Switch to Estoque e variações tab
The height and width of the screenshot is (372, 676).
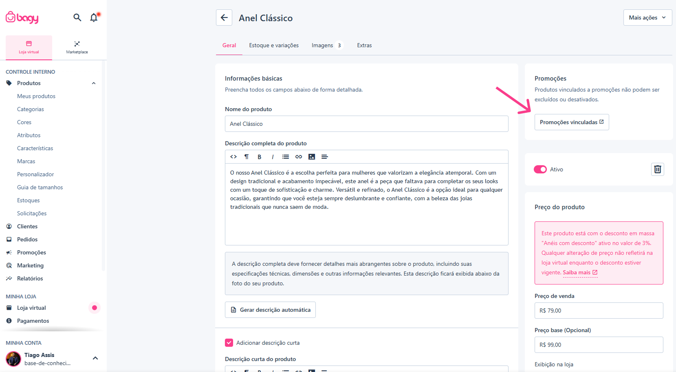point(274,45)
